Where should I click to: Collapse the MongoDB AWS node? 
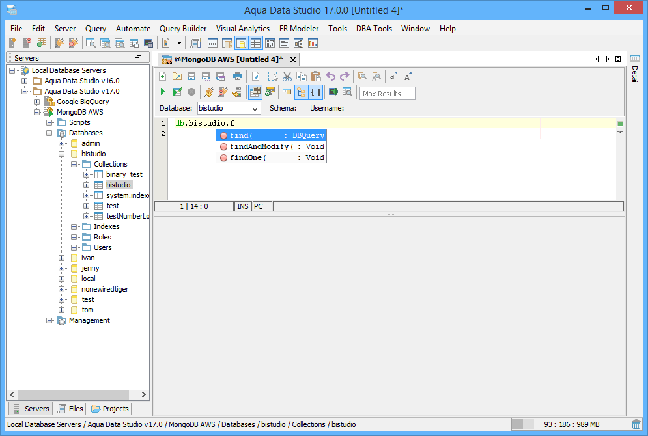[x=36, y=113]
